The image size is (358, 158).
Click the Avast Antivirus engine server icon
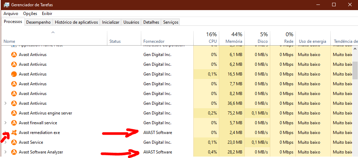pyautogui.click(x=14, y=113)
